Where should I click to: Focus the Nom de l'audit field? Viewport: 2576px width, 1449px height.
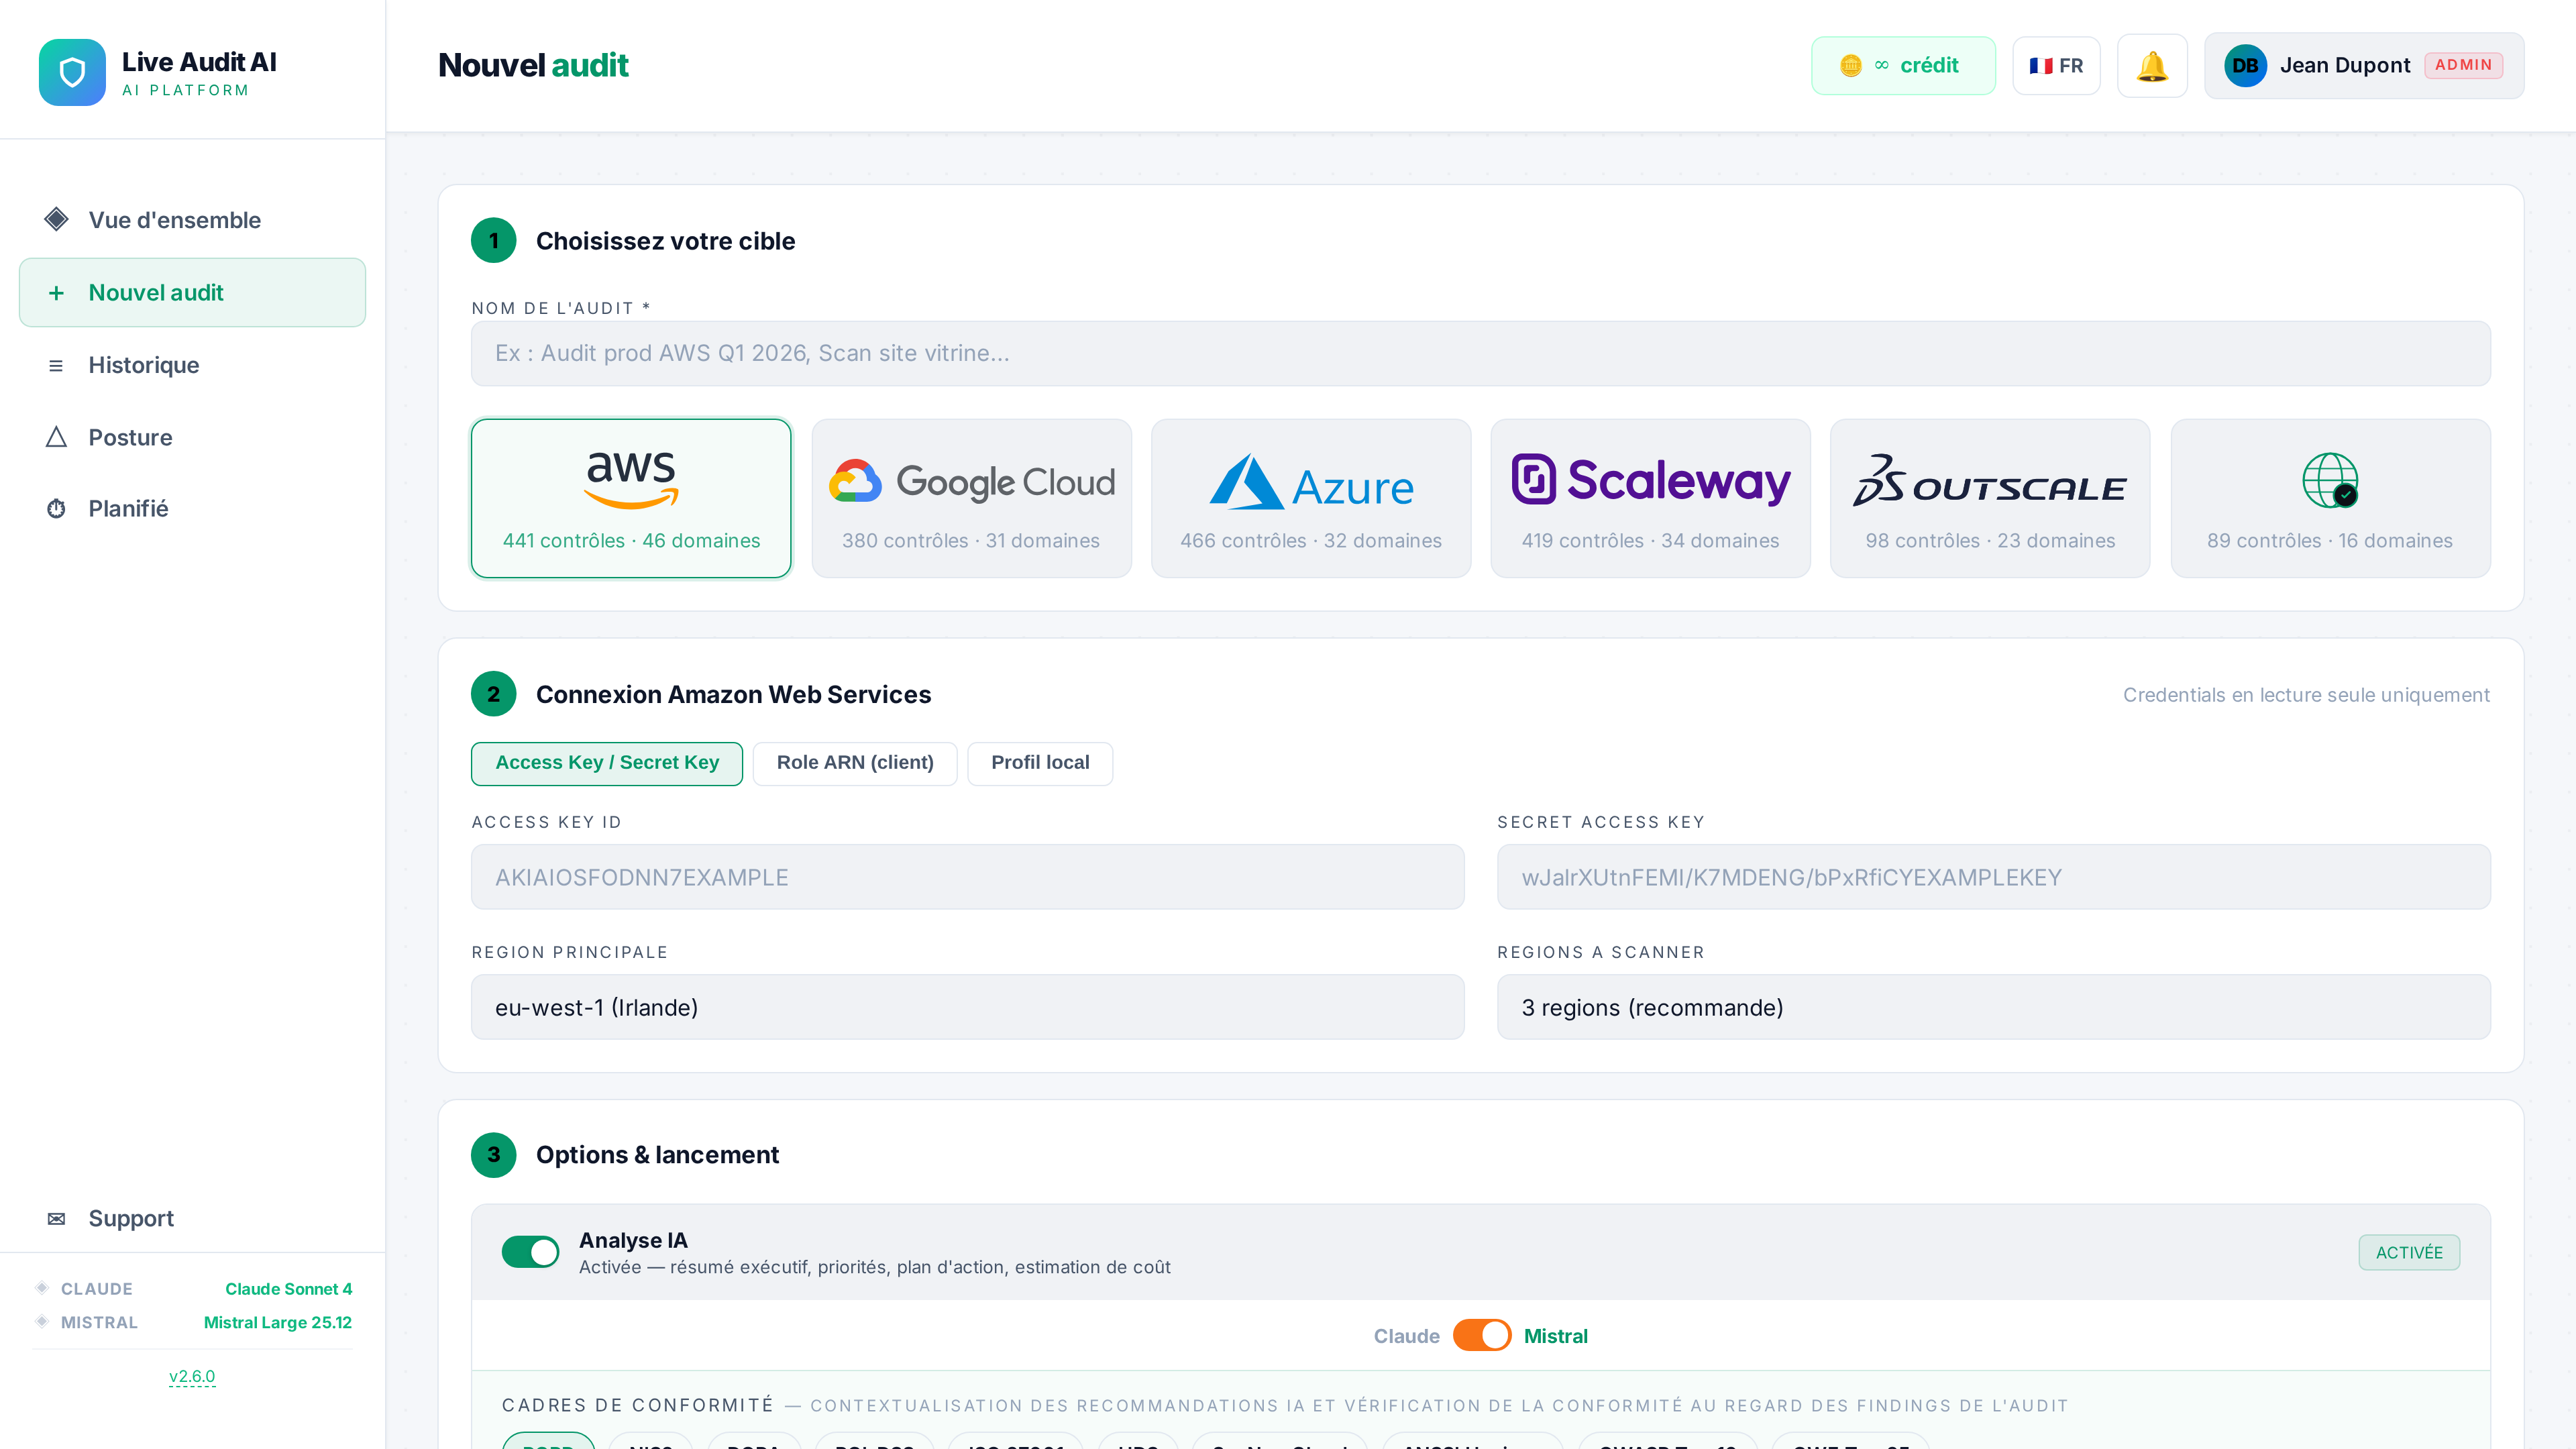[x=1480, y=353]
